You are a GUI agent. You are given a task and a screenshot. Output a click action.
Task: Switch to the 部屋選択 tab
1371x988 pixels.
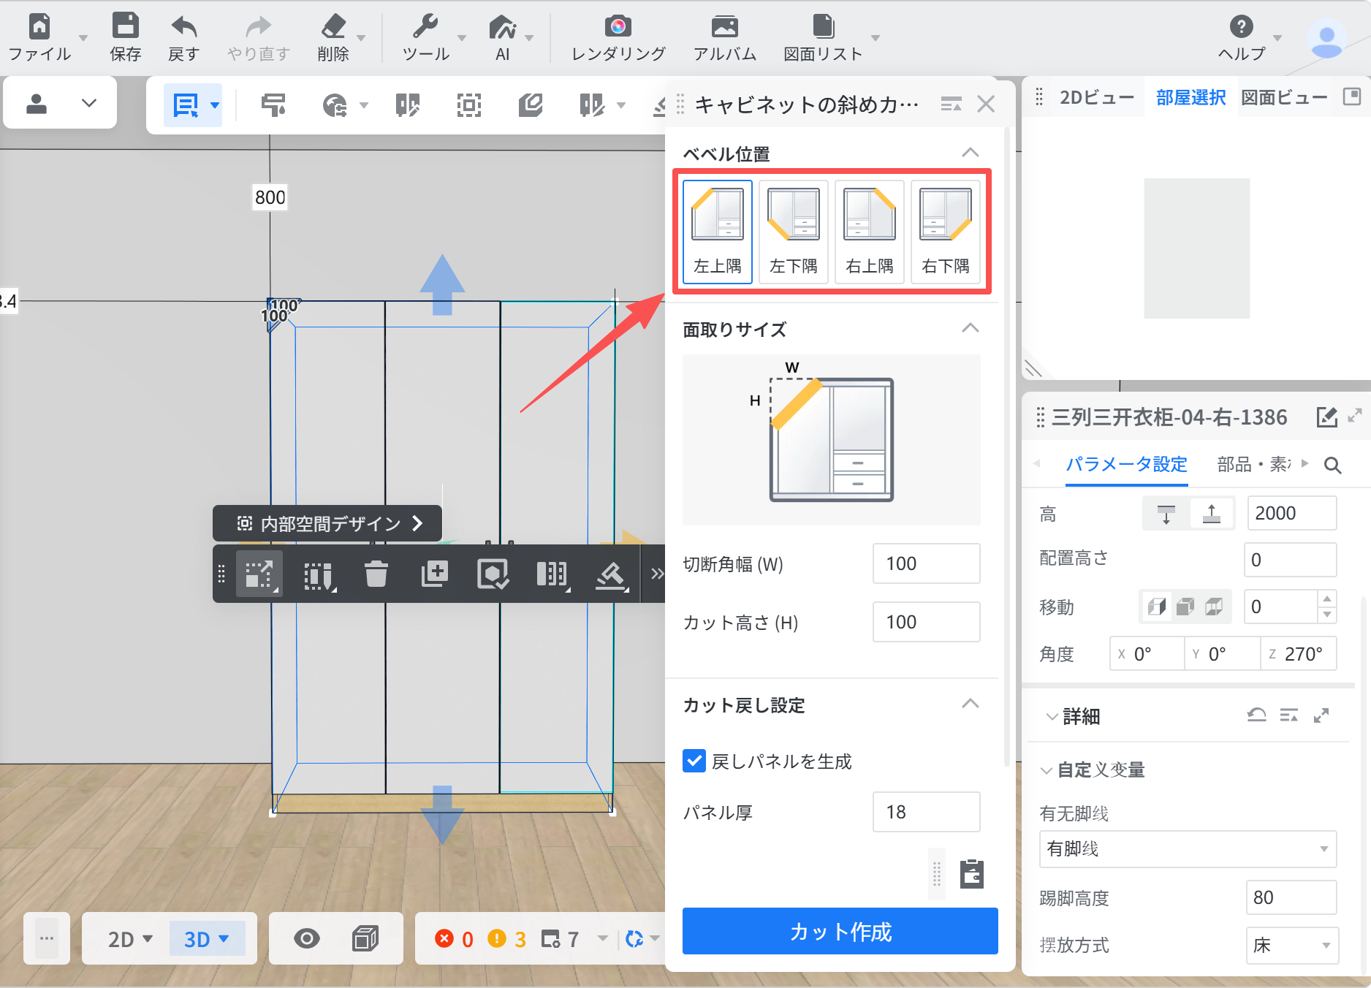click(x=1190, y=97)
